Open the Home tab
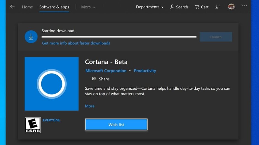This screenshot has width=259, height=145. pyautogui.click(x=28, y=7)
